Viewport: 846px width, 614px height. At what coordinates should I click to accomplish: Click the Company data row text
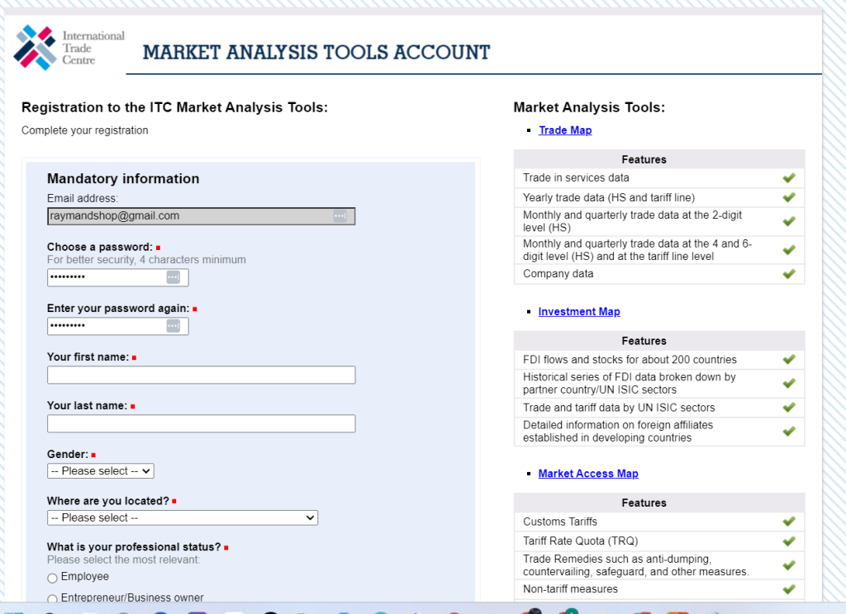(558, 274)
